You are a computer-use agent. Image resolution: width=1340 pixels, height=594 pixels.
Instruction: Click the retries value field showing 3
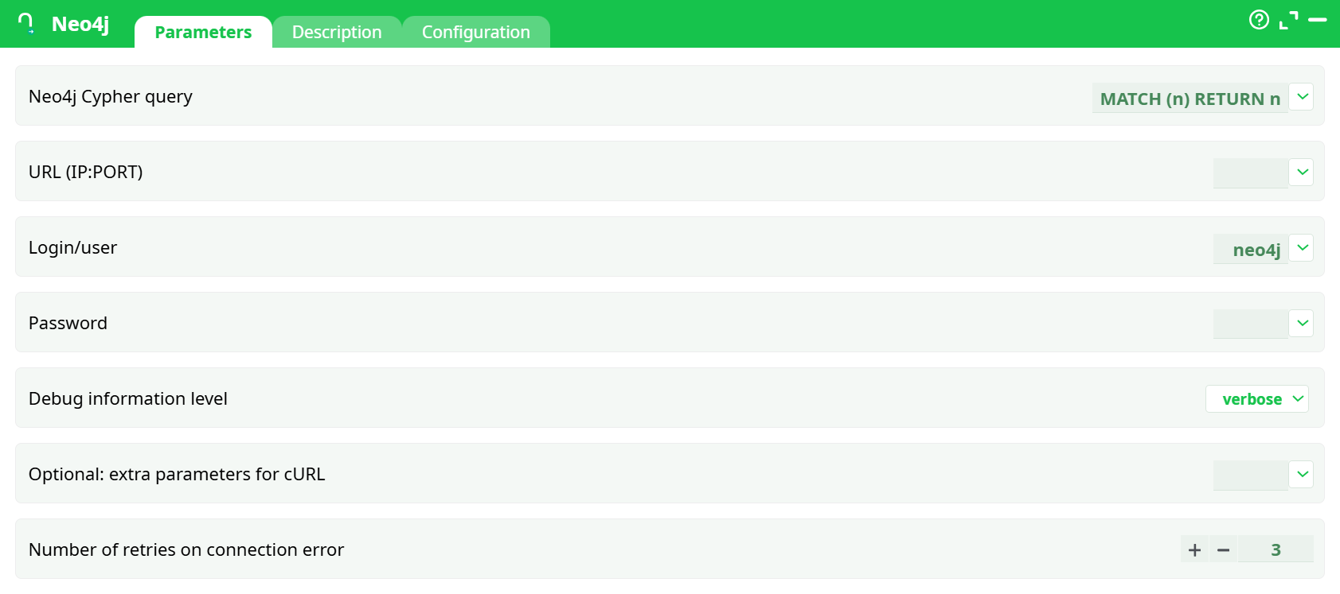tap(1276, 549)
